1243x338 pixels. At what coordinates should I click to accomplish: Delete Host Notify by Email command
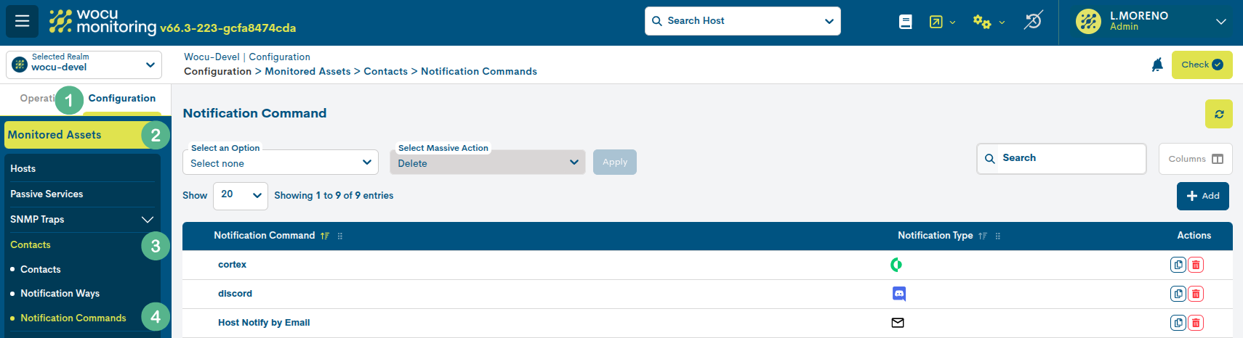[x=1196, y=323]
